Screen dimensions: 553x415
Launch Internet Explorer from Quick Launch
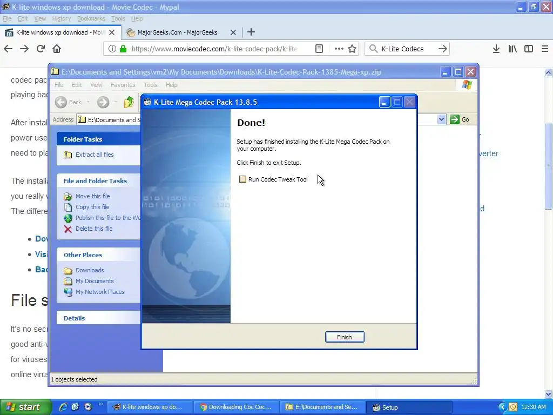click(63, 407)
